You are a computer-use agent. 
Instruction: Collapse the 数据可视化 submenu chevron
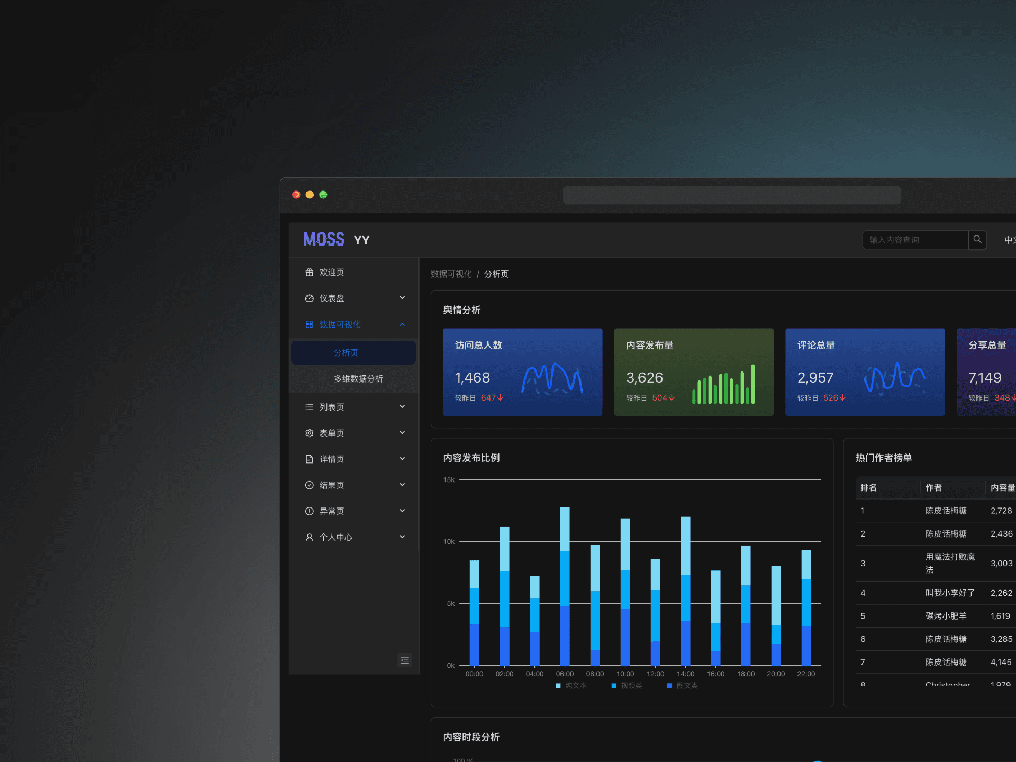pyautogui.click(x=402, y=324)
